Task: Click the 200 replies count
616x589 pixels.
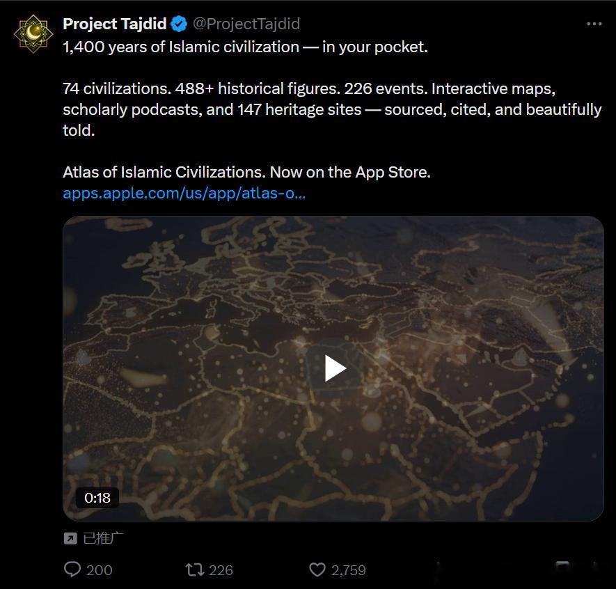Action: click(x=100, y=570)
